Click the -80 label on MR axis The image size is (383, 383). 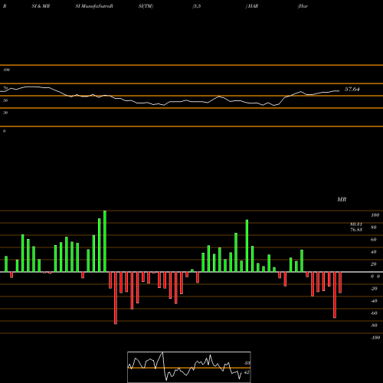pos(374,326)
